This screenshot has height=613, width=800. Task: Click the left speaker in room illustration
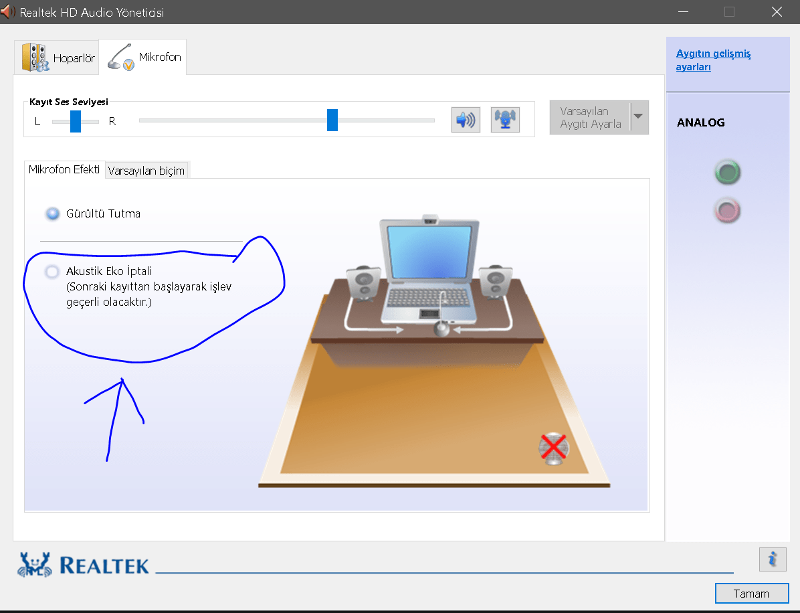[363, 282]
